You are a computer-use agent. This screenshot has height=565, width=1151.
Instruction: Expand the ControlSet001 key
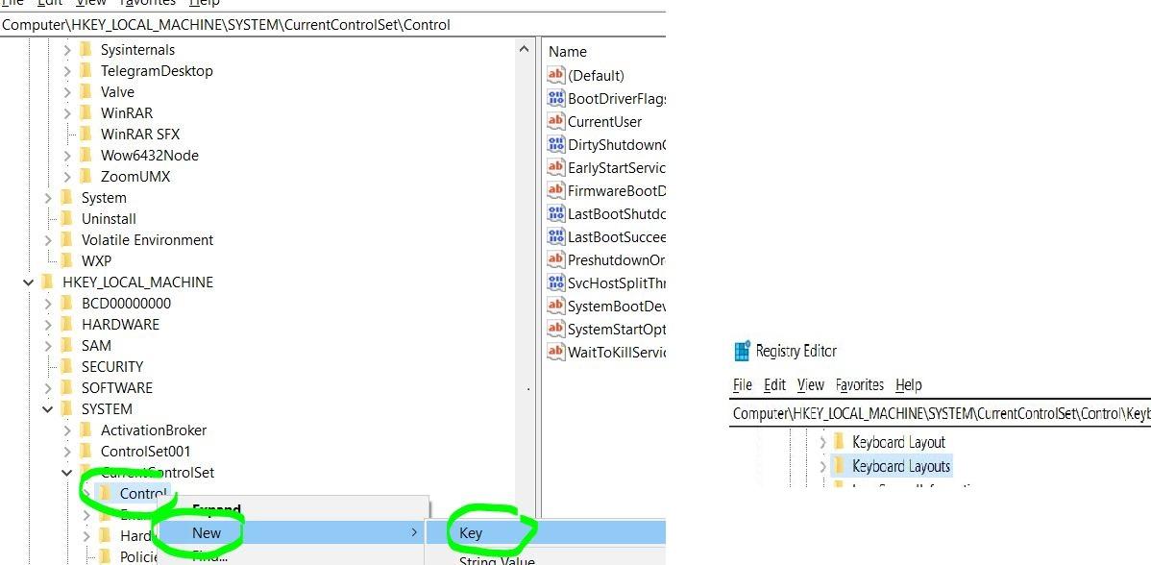[67, 452]
